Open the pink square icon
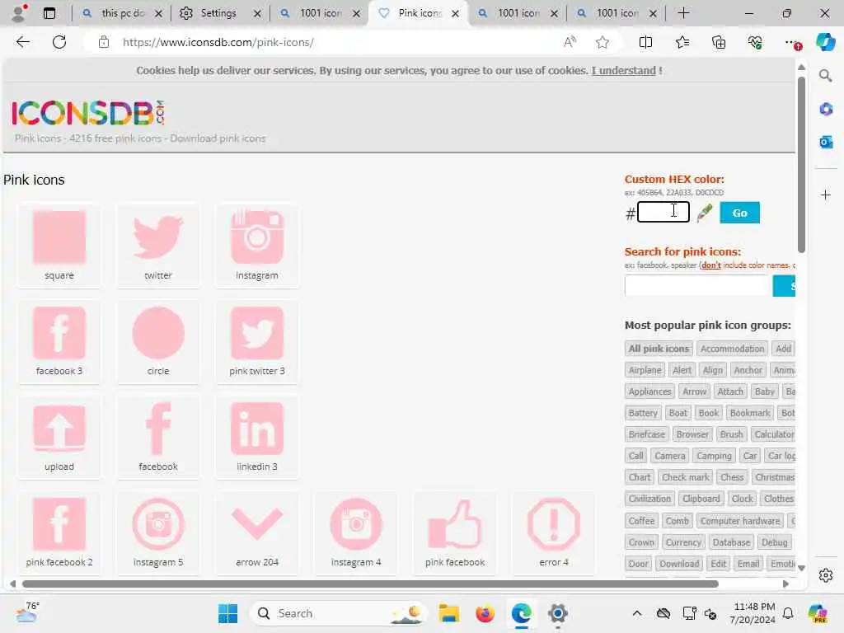 coord(59,237)
